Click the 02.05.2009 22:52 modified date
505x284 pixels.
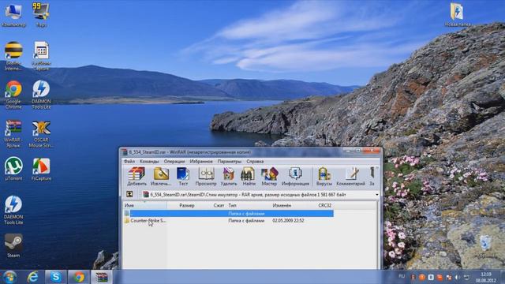tap(288, 221)
